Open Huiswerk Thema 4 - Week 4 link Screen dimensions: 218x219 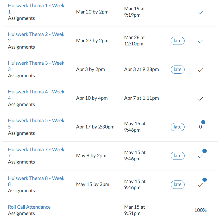(36, 92)
